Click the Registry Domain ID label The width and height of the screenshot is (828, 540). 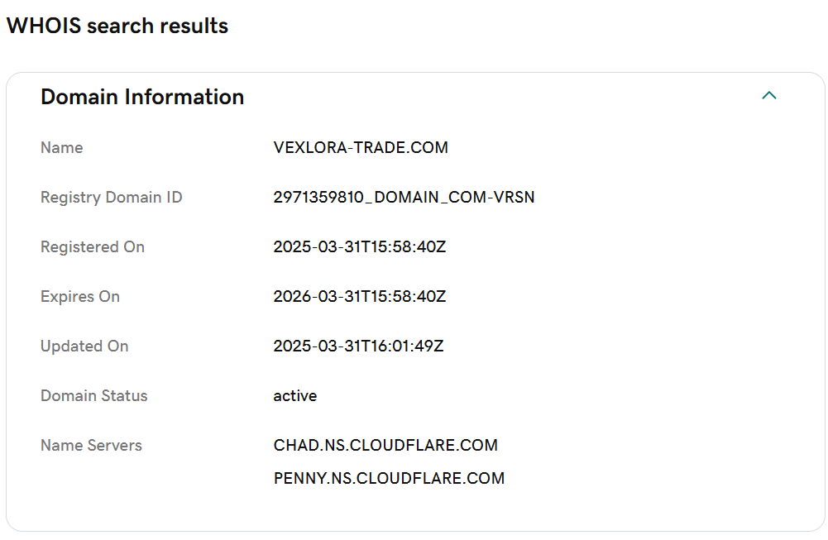[x=112, y=198]
